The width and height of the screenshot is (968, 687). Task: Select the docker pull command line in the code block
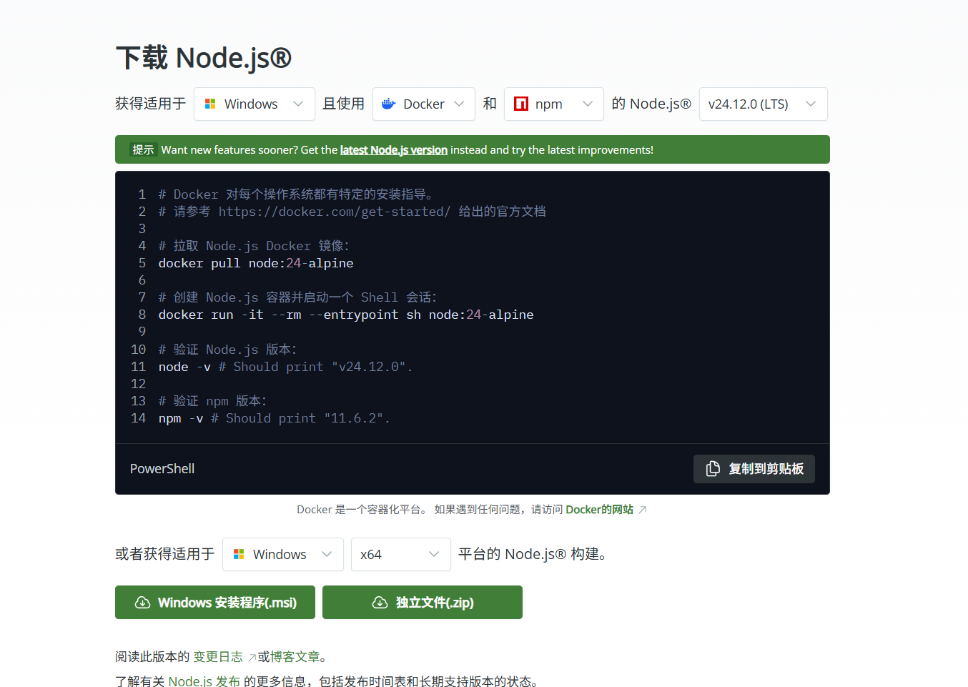pos(255,262)
